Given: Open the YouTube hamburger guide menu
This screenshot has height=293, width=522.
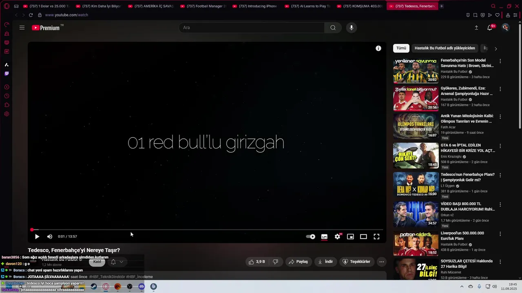Looking at the screenshot, I should [x=22, y=28].
